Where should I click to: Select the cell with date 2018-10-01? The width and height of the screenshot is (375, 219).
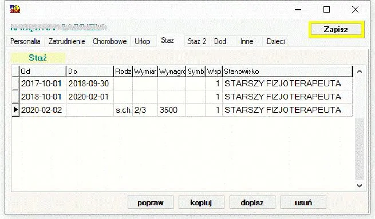tap(42, 97)
